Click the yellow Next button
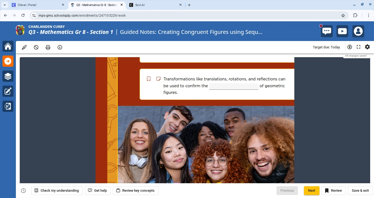This screenshot has height=198, width=374. pos(312,191)
